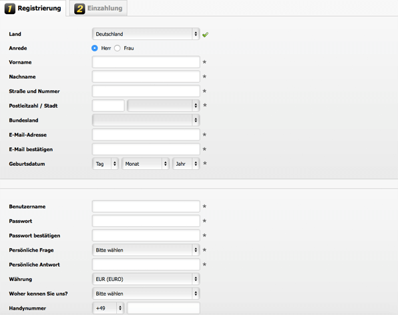
Task: Open the Stadt city dropdown
Action: click(x=163, y=106)
